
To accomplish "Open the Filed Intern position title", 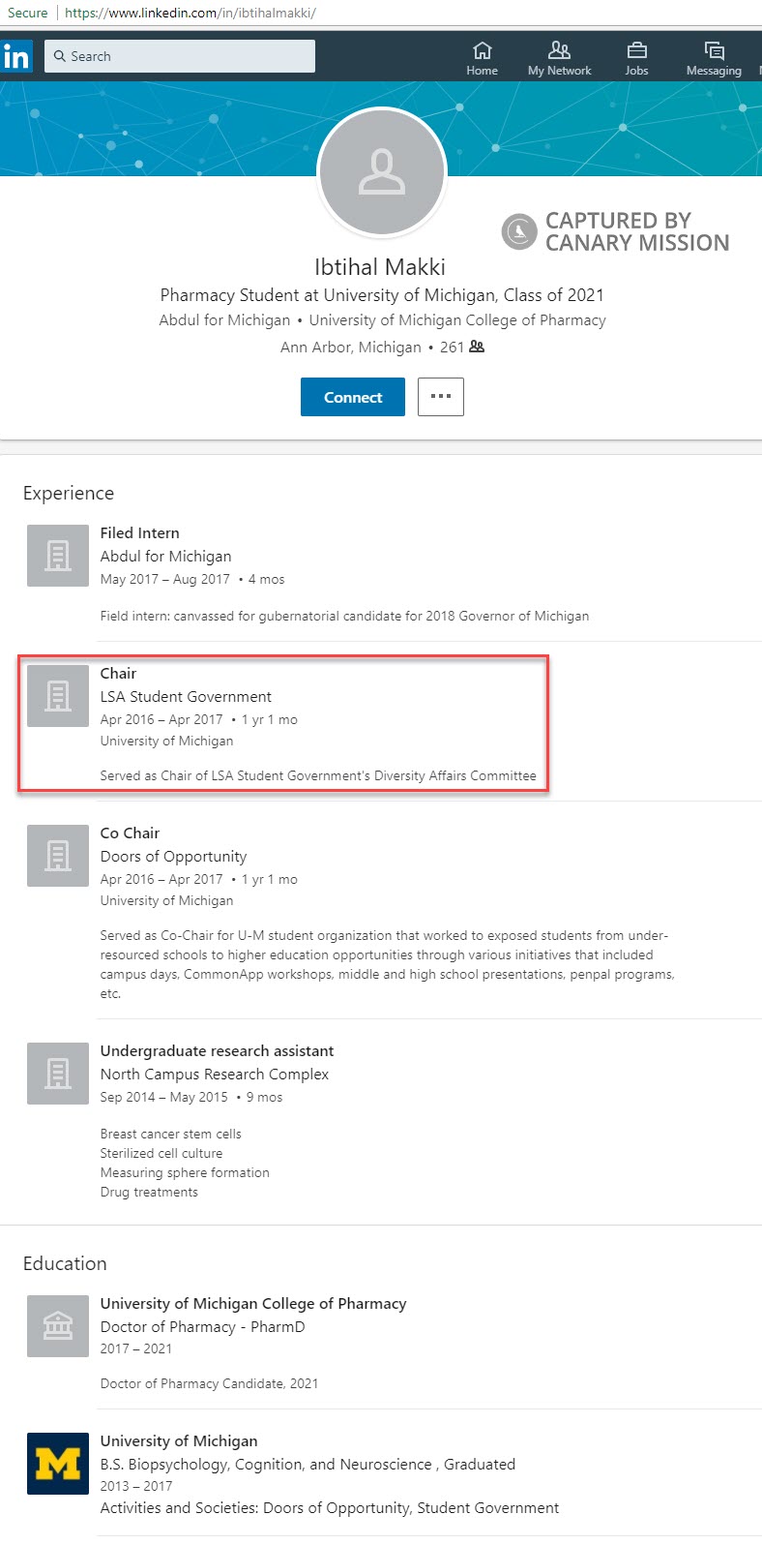I will tap(139, 532).
